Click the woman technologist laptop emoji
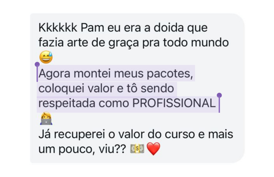Screen dimensions: 274x177 click(x=46, y=119)
